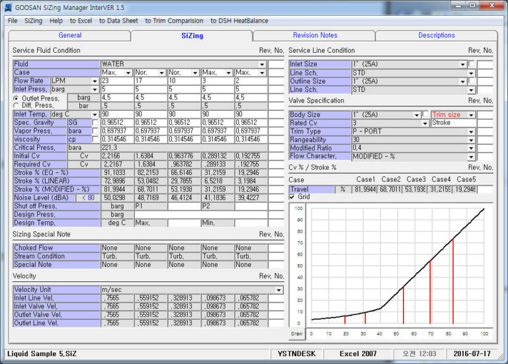
Task: Expand the Flow Character. dropdown
Action: point(472,157)
